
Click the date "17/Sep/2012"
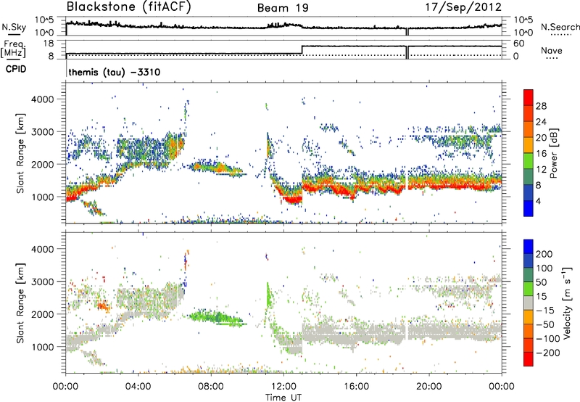[463, 7]
